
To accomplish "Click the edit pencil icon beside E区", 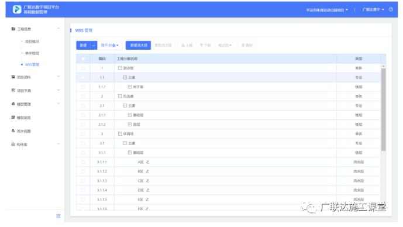I will coord(147,200).
